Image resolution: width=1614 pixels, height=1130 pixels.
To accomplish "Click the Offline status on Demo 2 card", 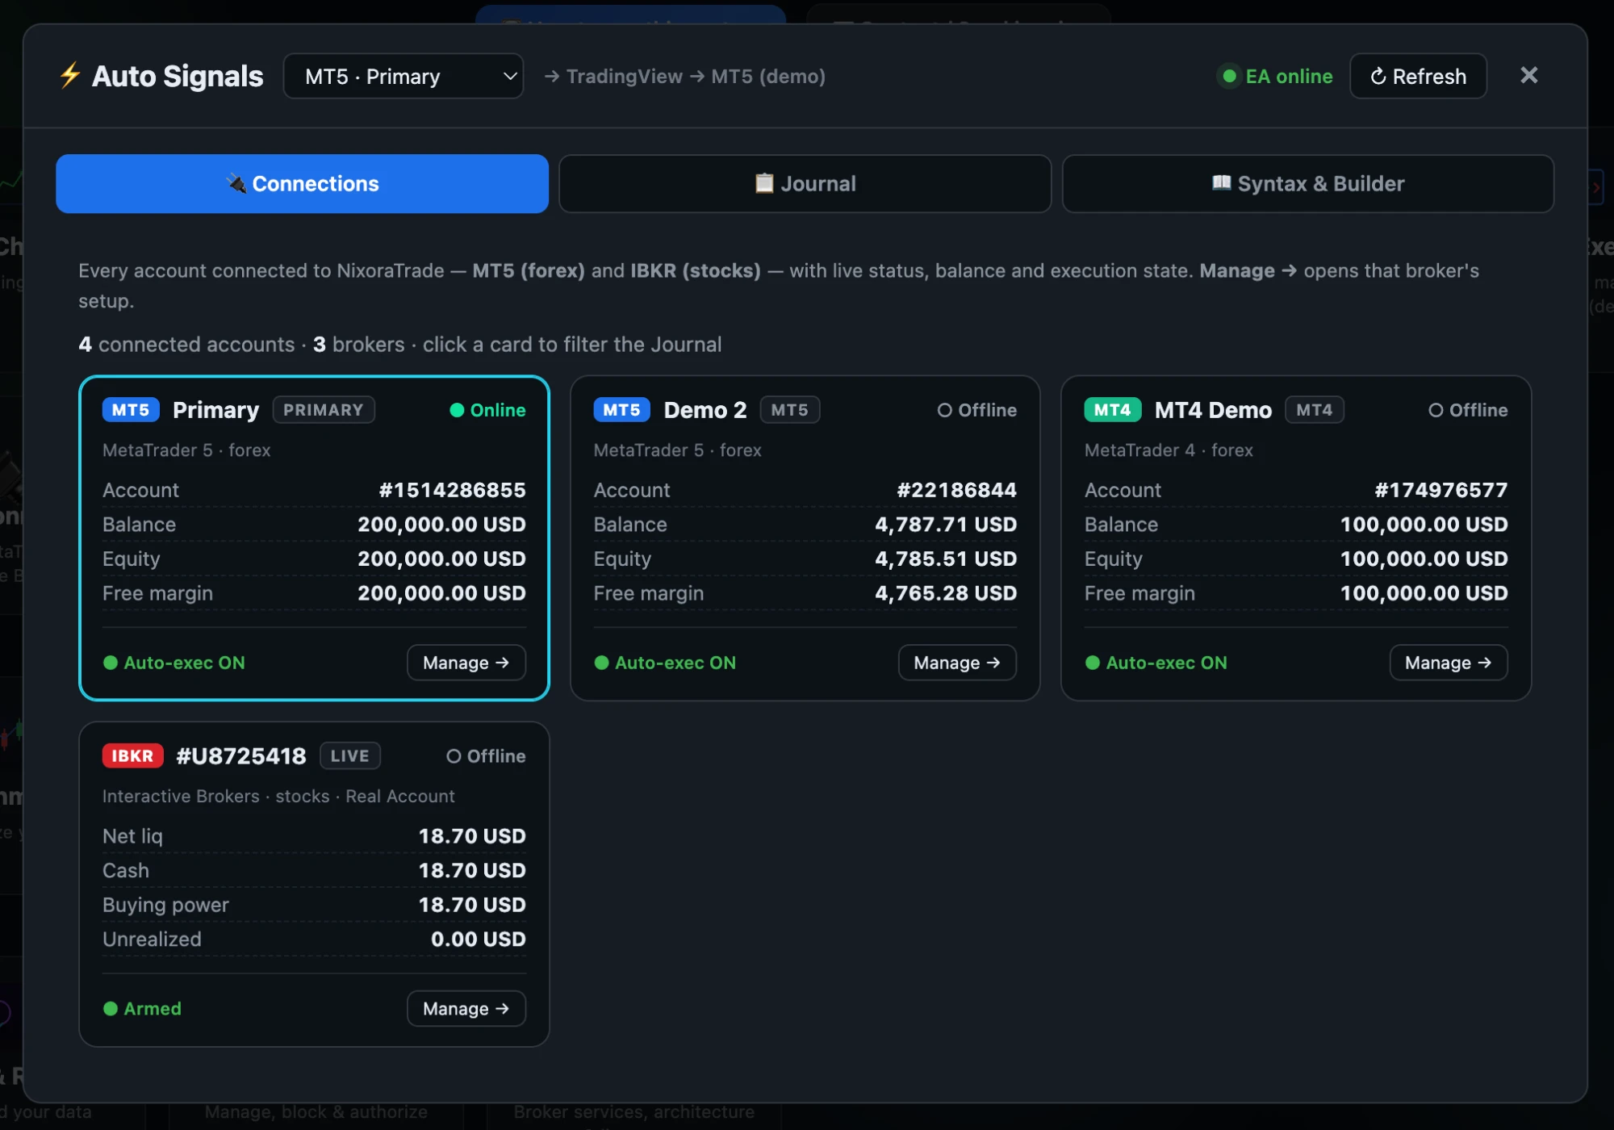I will tap(976, 410).
